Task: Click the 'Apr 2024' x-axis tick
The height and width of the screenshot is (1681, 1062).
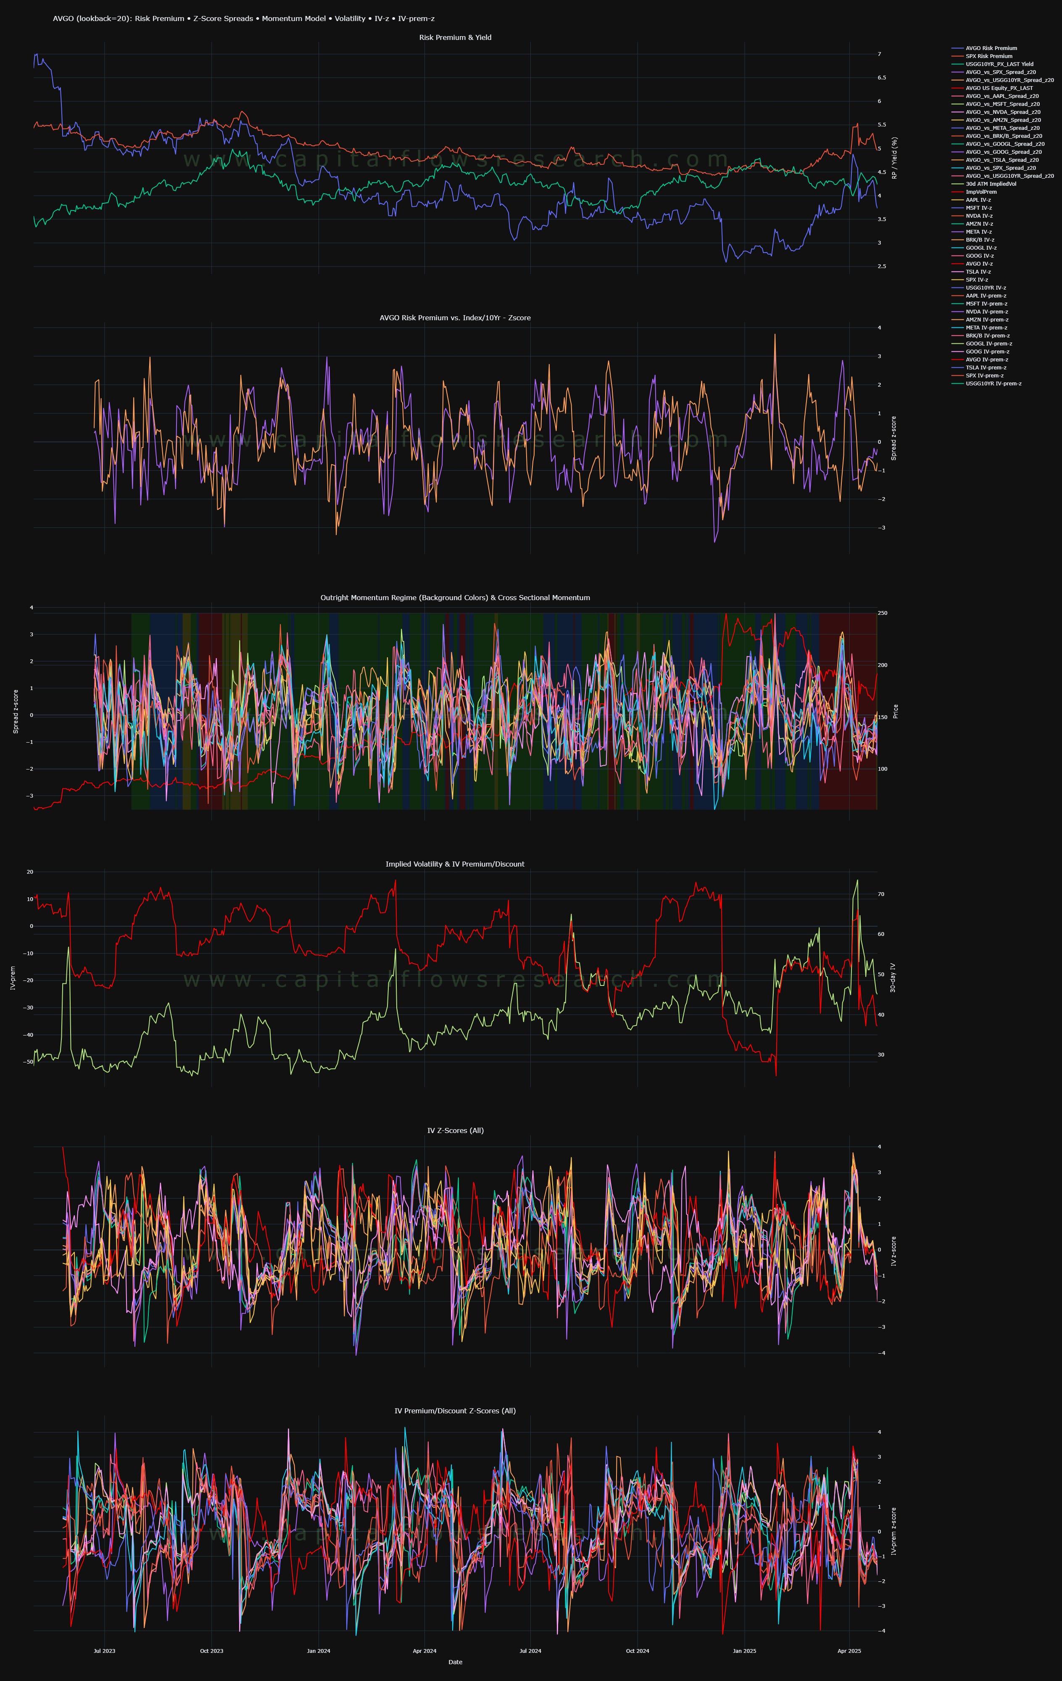Action: [x=424, y=1651]
